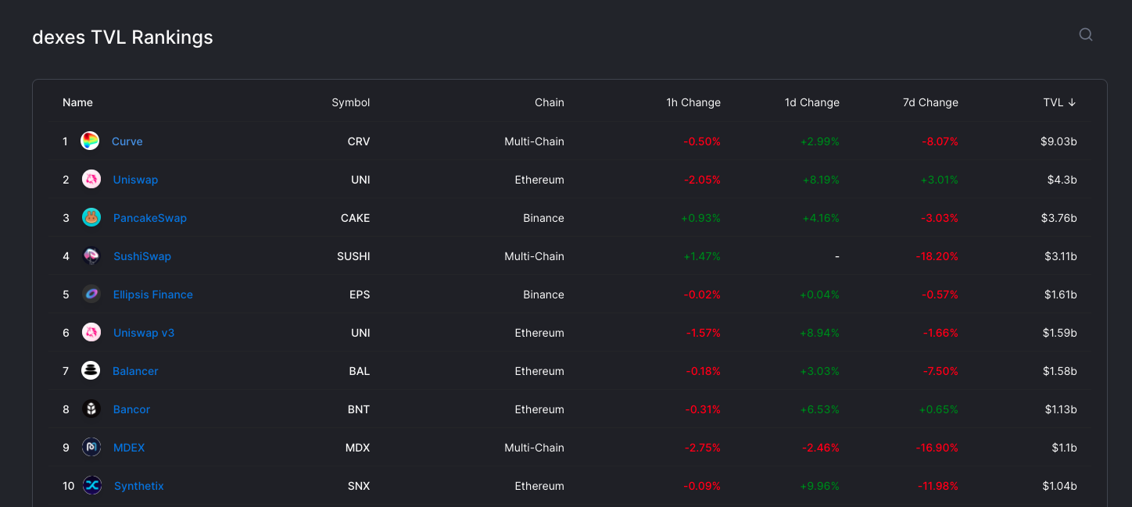Open the Balancer link
The height and width of the screenshot is (507, 1132).
click(136, 371)
